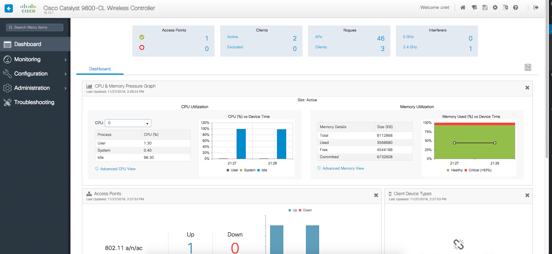
Task: Close the Client Device Types panel
Action: (x=527, y=195)
